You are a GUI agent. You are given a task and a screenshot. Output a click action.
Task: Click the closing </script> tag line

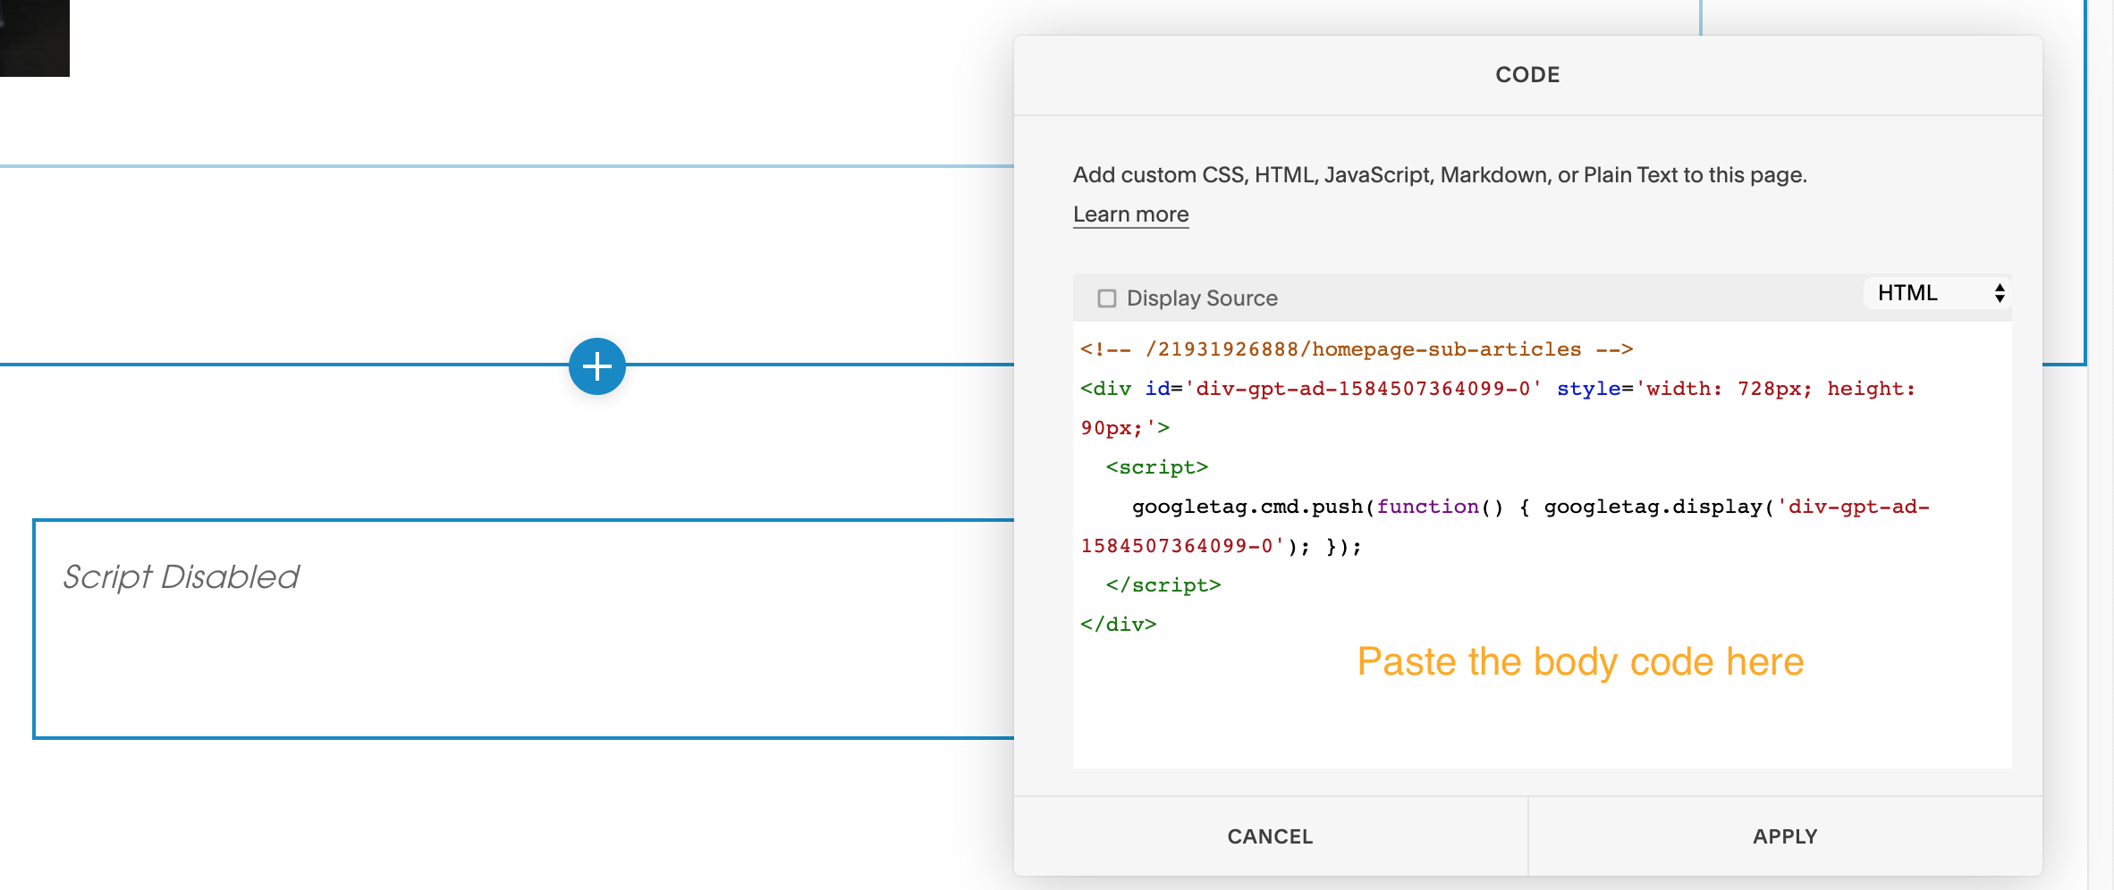pos(1163,585)
